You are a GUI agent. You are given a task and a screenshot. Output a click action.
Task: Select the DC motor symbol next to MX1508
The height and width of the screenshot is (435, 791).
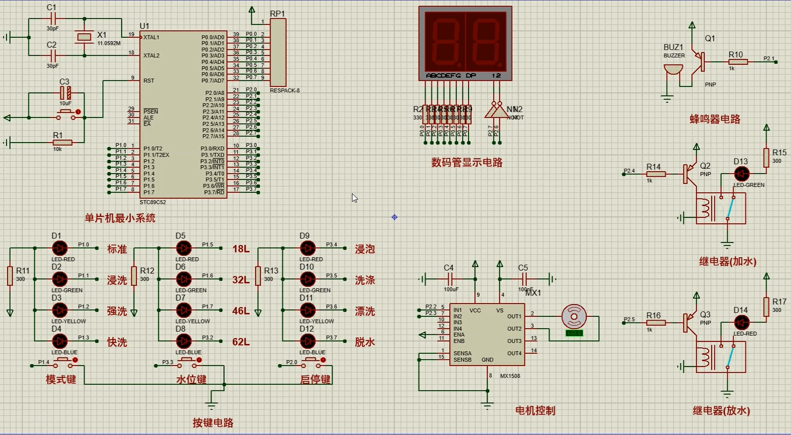coord(574,317)
